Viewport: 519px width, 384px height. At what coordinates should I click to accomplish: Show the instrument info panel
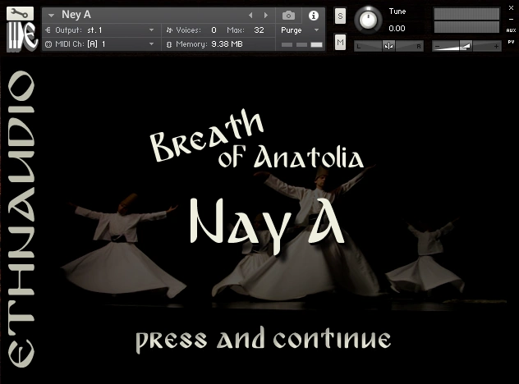313,16
